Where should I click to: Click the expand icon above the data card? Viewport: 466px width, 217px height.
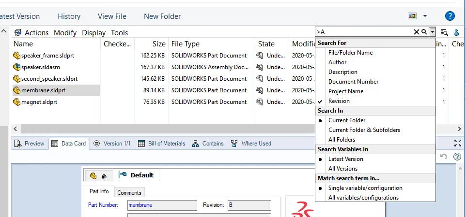[458, 143]
